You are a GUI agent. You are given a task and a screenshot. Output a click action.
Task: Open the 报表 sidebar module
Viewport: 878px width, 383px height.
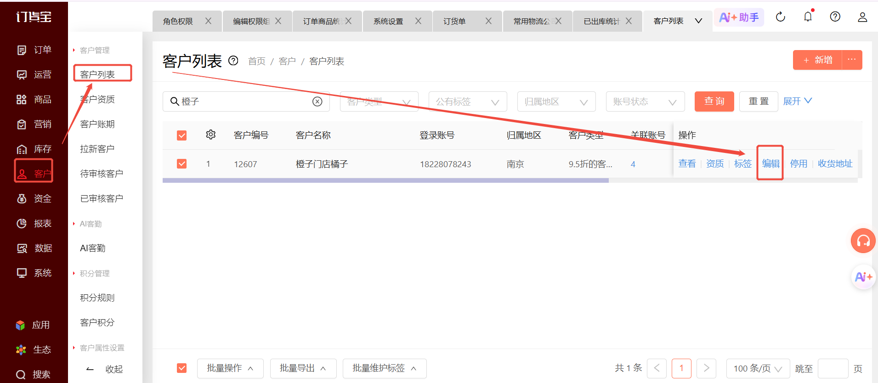[x=34, y=223]
